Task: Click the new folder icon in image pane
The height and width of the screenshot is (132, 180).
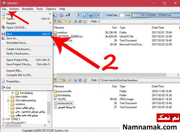Action: [x=64, y=22]
